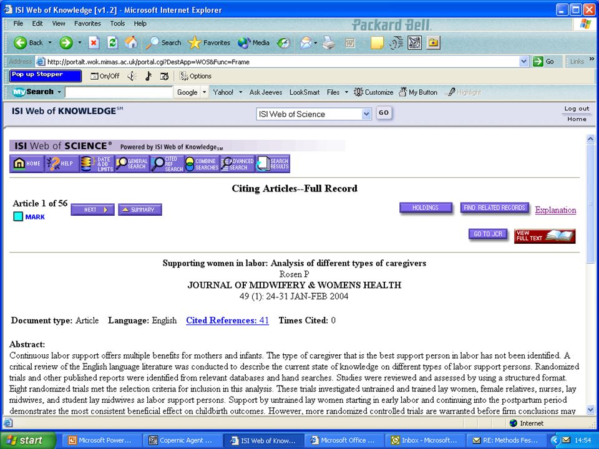Return to SUMMARY list
The image size is (599, 449).
coord(140,210)
